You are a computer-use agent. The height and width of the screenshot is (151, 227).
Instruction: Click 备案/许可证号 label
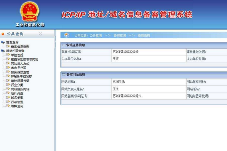pos(72,52)
